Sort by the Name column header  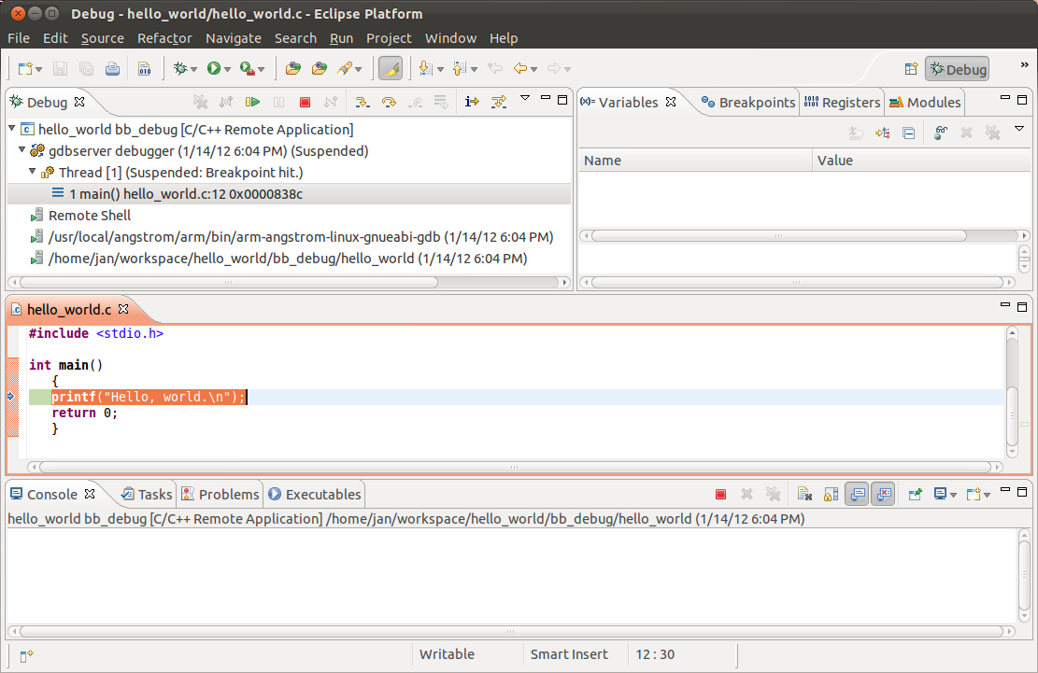coord(695,161)
